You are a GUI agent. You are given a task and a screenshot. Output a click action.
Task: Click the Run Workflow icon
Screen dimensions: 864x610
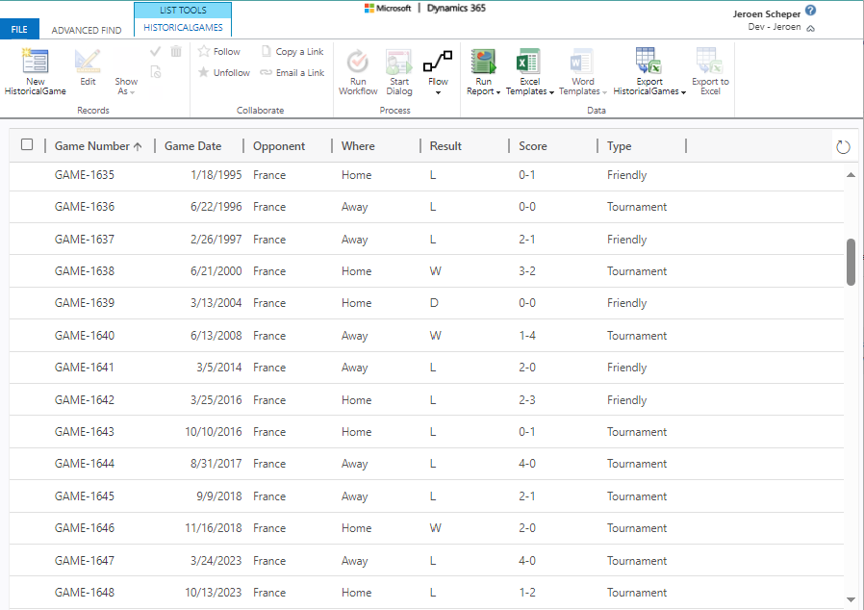(x=358, y=62)
